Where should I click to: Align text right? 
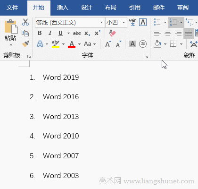click(x=178, y=33)
